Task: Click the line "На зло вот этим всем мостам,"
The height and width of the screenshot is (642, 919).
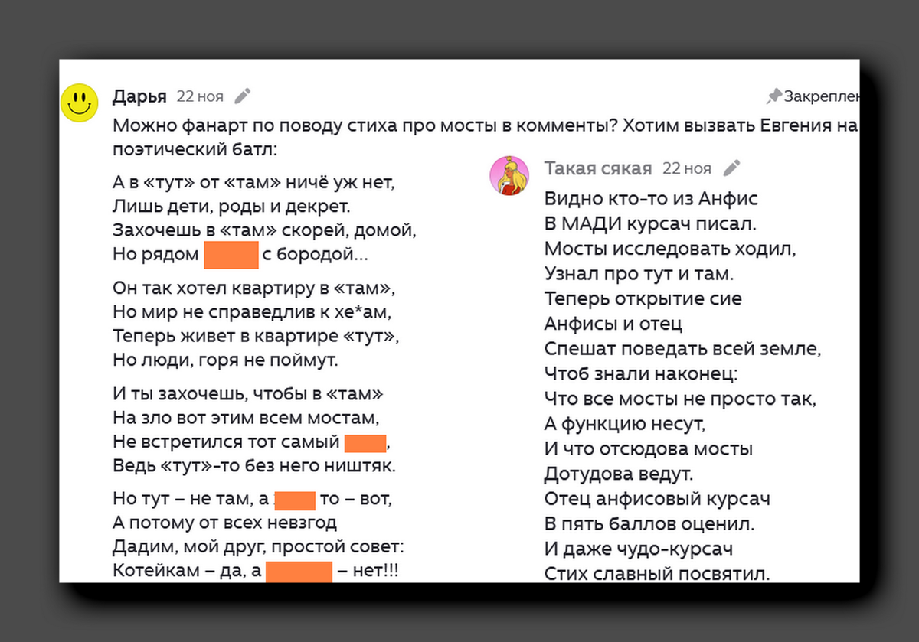Action: point(246,419)
